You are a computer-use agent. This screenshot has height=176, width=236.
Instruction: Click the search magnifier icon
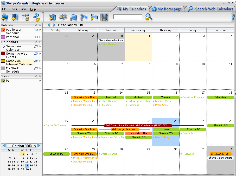[x=149, y=17]
